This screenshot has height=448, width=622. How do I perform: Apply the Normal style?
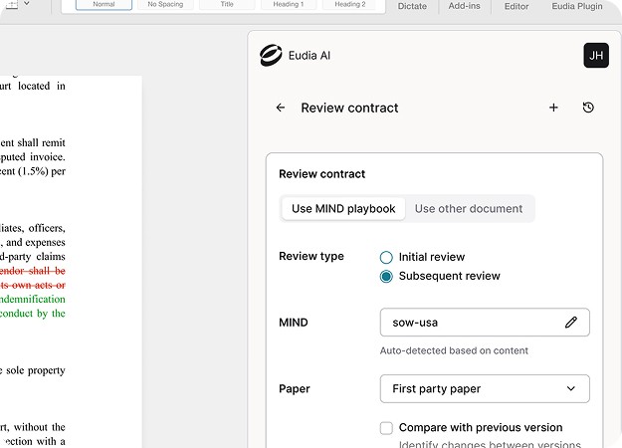[104, 4]
